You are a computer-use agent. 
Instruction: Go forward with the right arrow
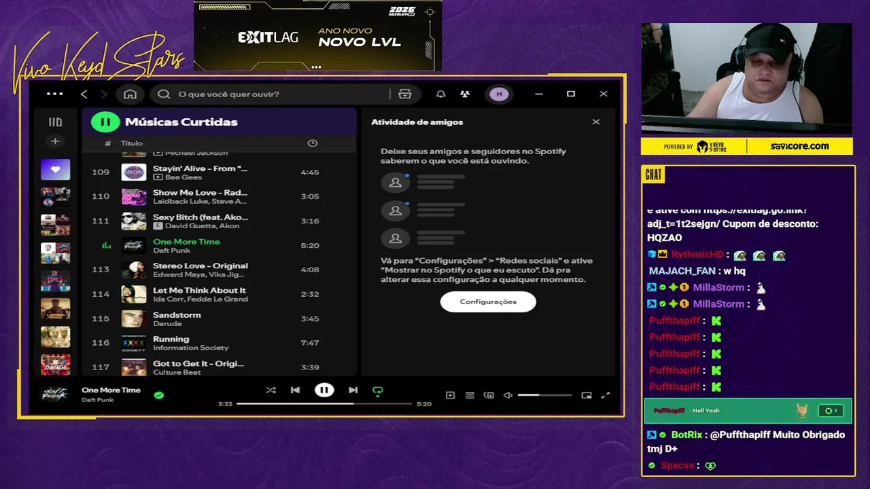coord(103,94)
